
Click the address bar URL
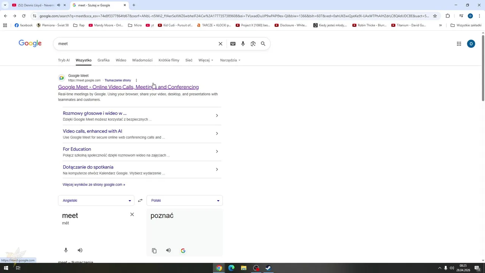234,16
